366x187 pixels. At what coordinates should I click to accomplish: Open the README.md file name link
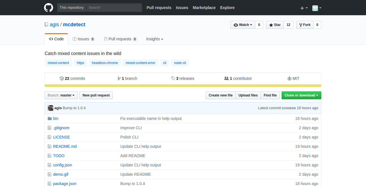pos(65,146)
